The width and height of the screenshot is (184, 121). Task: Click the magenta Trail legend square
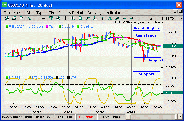click(47, 27)
